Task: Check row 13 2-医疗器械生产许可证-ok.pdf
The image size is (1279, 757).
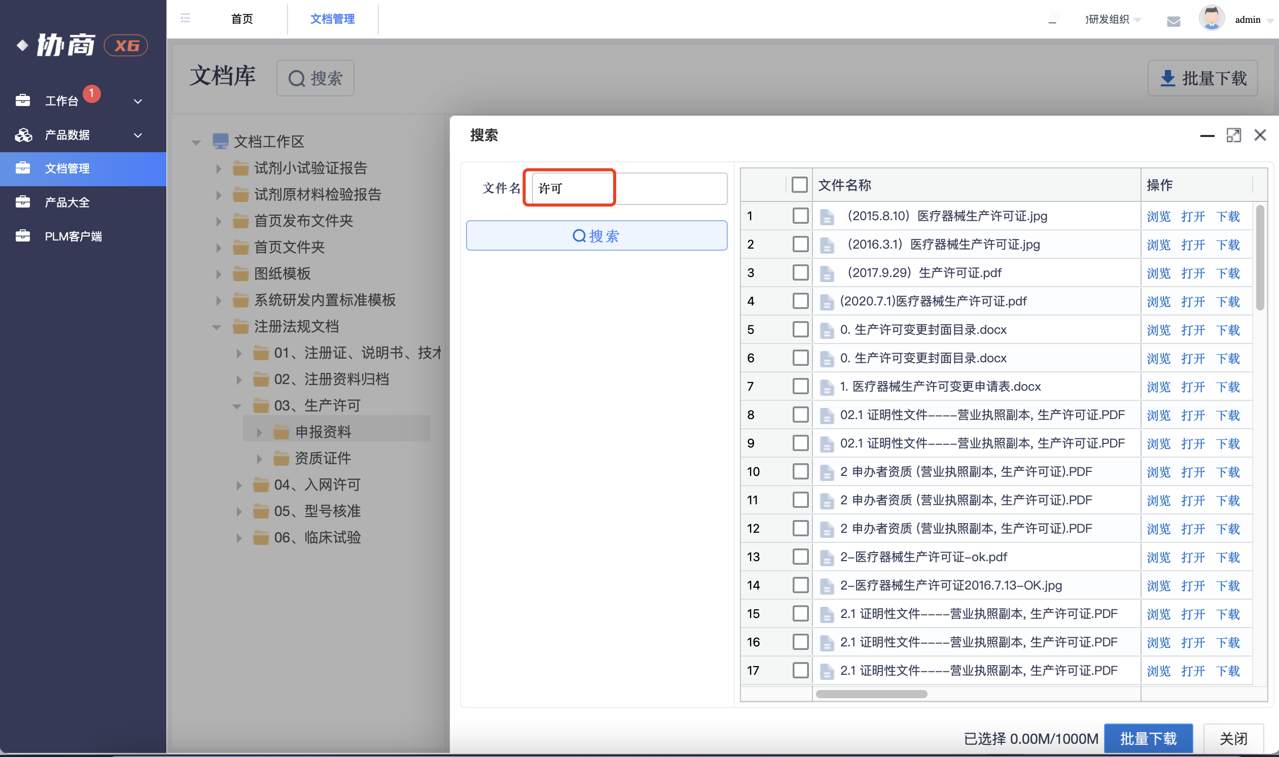Action: [800, 557]
